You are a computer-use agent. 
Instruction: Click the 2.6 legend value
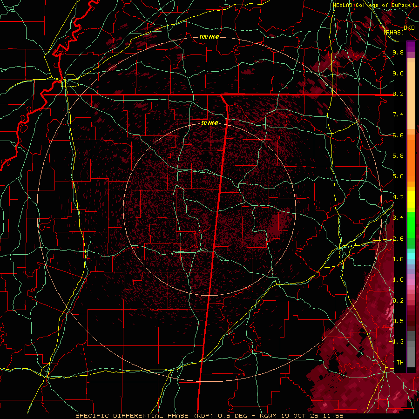click(x=398, y=239)
